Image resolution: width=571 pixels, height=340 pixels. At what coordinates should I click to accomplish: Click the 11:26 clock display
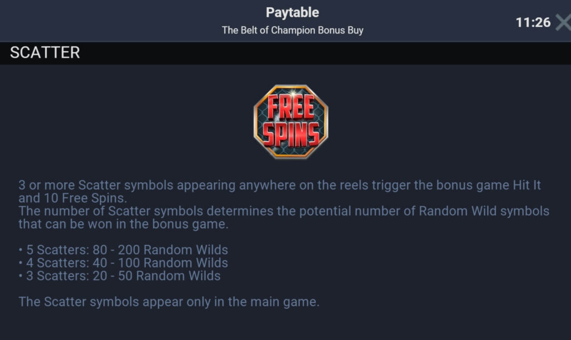(x=533, y=22)
